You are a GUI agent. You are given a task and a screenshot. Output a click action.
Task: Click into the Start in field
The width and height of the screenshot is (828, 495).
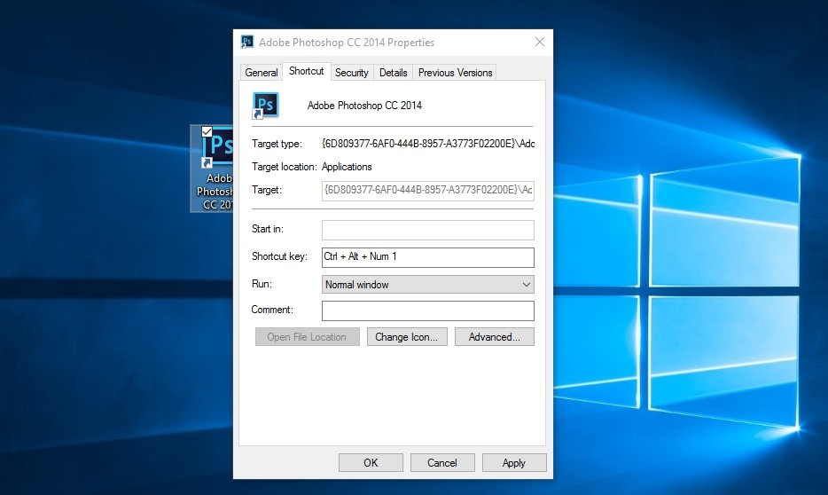427,230
